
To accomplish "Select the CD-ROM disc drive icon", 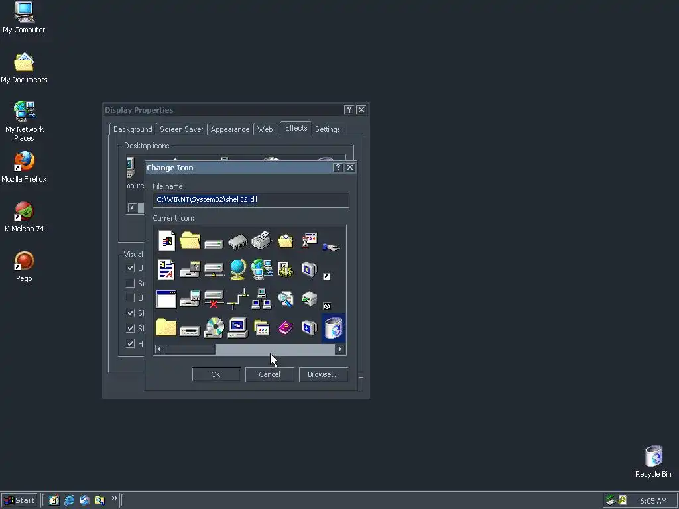I will coord(214,327).
